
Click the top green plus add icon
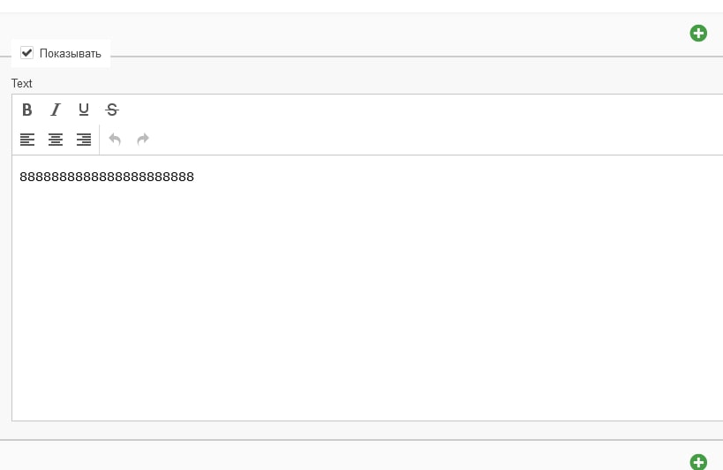click(x=698, y=34)
